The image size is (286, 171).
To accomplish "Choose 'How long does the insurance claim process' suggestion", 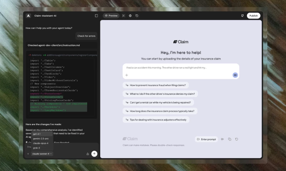I will (160, 111).
